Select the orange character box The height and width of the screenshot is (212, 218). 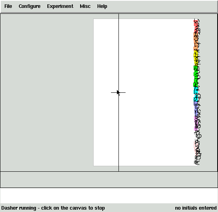(196, 42)
